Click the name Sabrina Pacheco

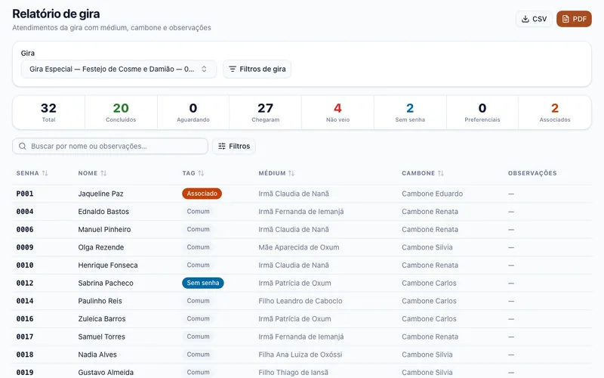106,283
